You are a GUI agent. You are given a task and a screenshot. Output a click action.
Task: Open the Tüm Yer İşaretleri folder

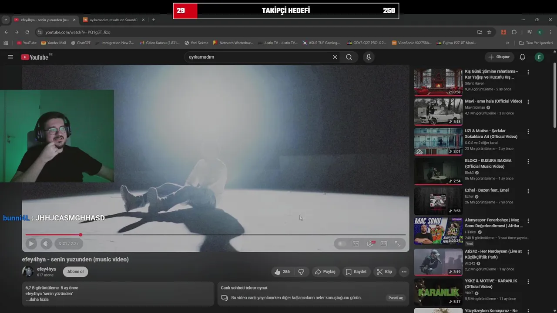coord(536,43)
